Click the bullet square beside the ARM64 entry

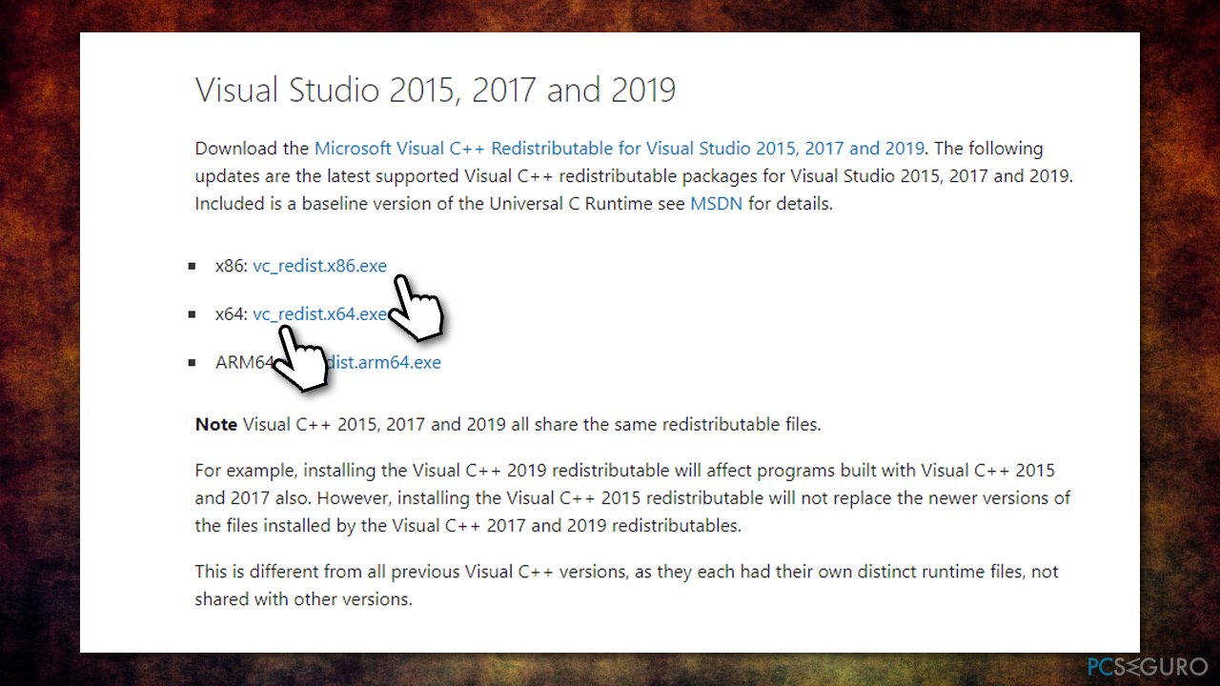click(x=193, y=362)
